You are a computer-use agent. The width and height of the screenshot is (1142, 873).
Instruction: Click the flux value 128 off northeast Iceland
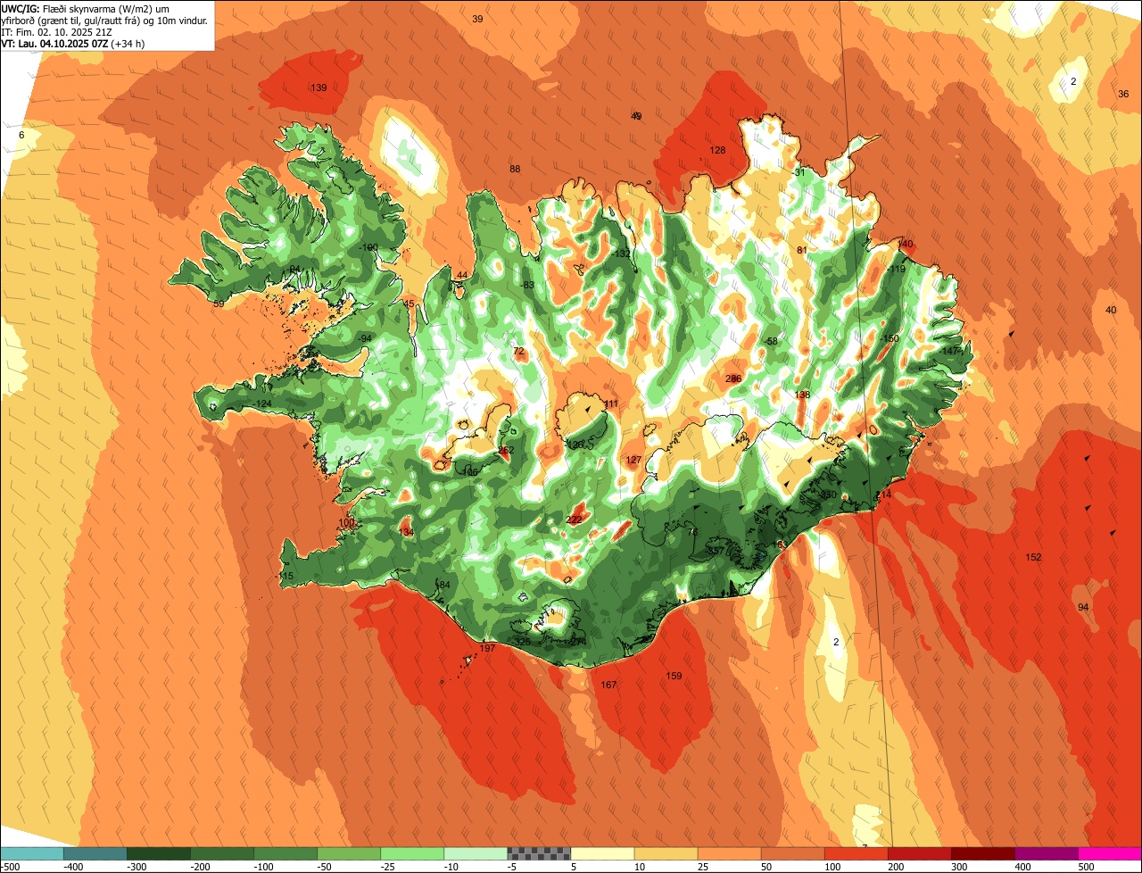(x=717, y=150)
